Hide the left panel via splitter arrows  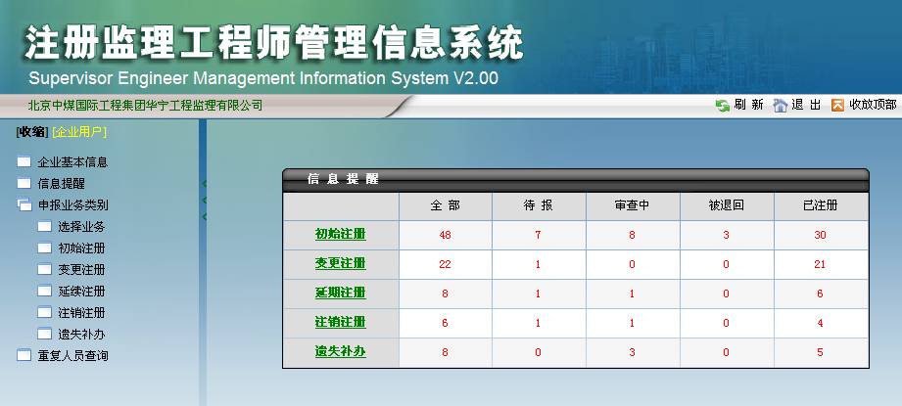pos(205,200)
